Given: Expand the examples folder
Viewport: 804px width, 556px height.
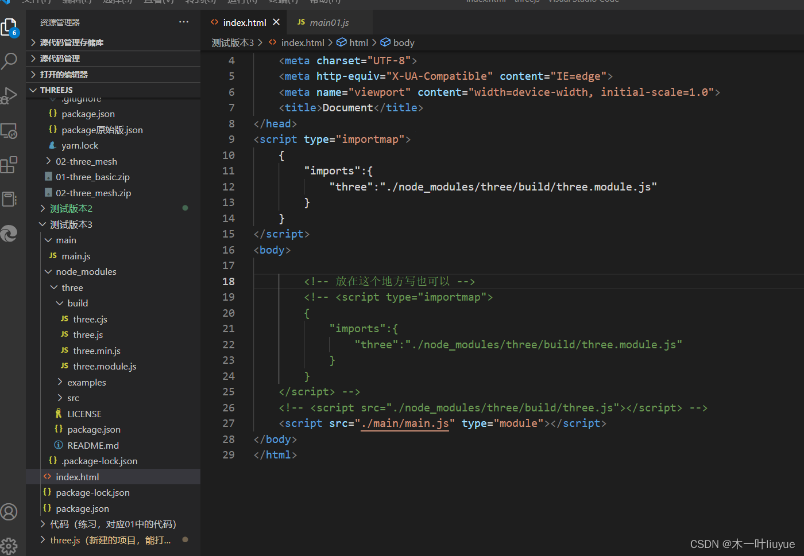Looking at the screenshot, I should tap(113, 382).
